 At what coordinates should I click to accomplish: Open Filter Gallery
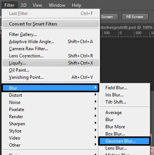[x=51, y=35]
